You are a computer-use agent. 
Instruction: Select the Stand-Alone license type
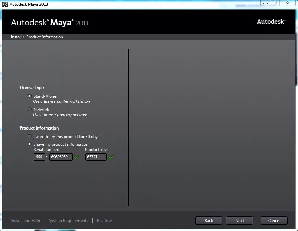pyautogui.click(x=29, y=96)
